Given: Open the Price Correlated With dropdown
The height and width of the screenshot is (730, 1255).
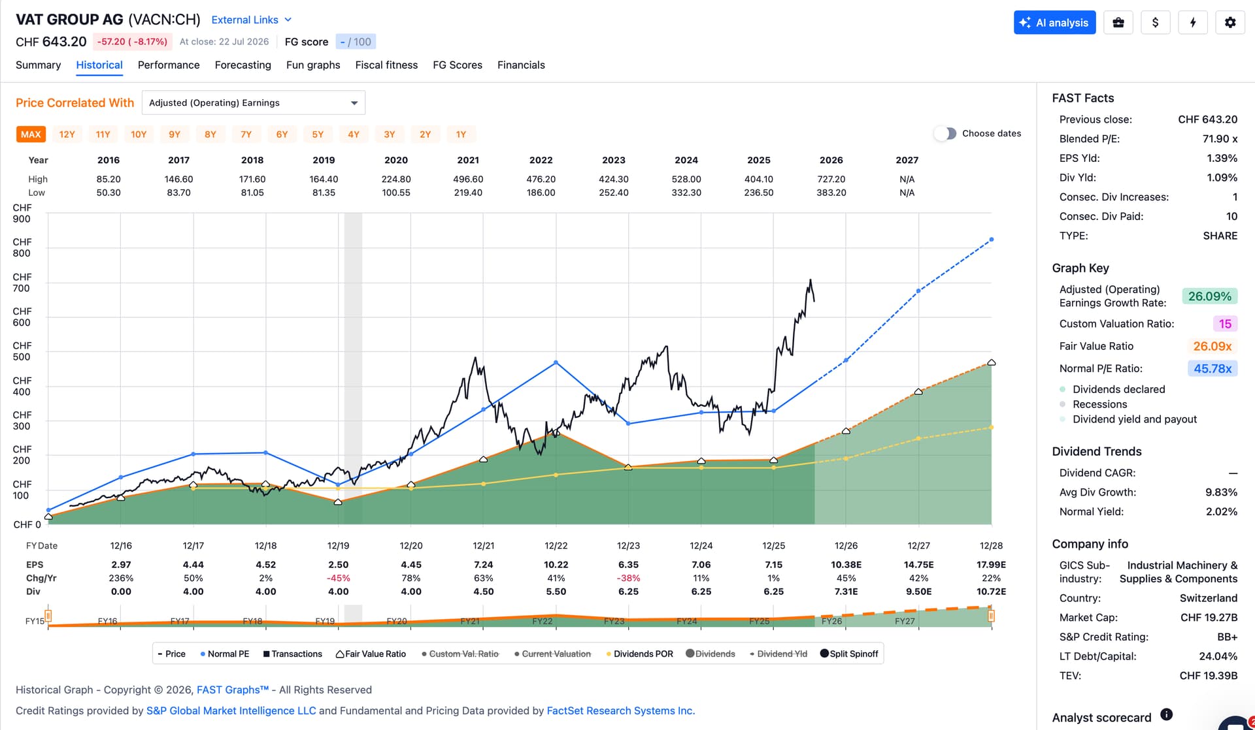Looking at the screenshot, I should coord(254,103).
